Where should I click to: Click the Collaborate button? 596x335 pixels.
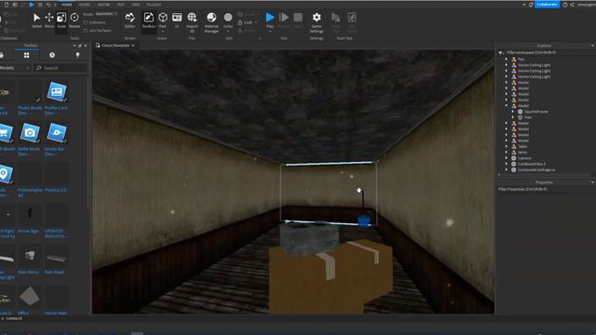[x=547, y=5]
